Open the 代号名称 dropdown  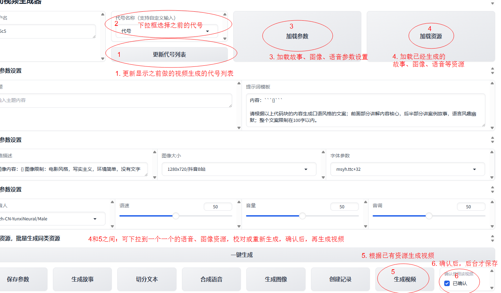(x=167, y=31)
